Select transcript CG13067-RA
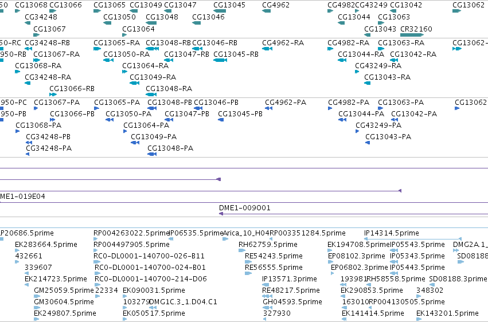The width and height of the screenshot is (488, 322). pyautogui.click(x=57, y=54)
